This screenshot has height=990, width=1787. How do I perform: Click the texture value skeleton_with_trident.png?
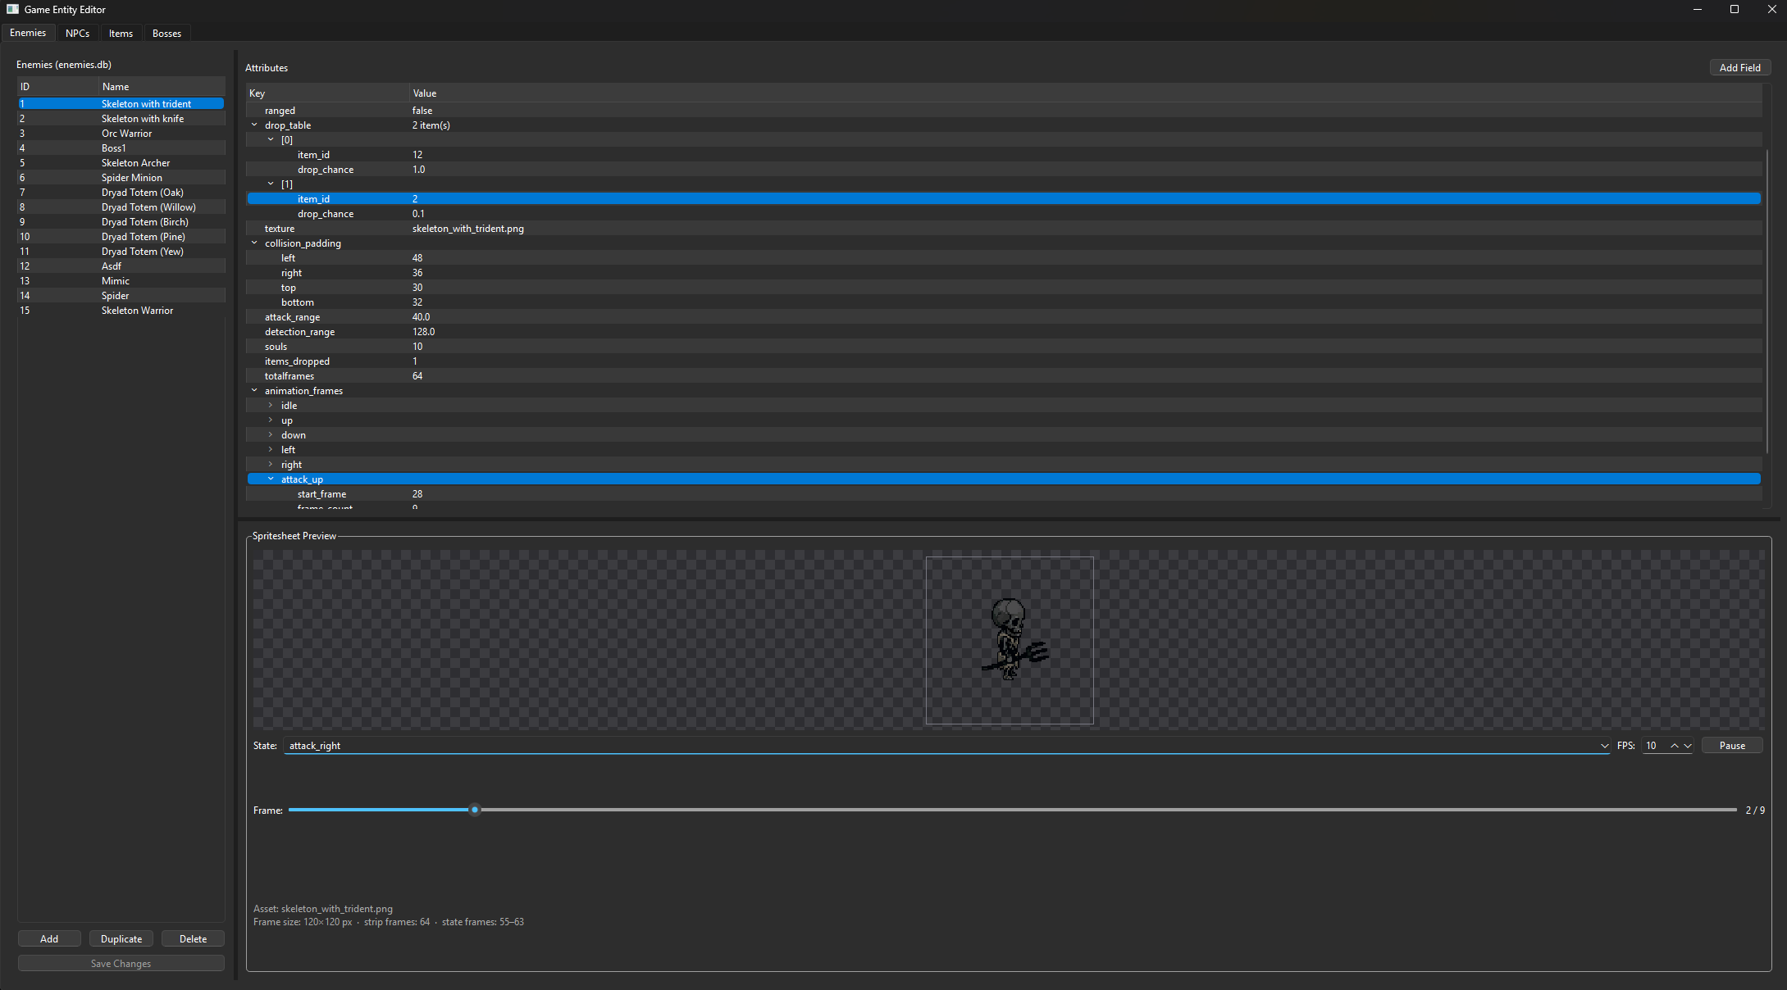pyautogui.click(x=467, y=229)
